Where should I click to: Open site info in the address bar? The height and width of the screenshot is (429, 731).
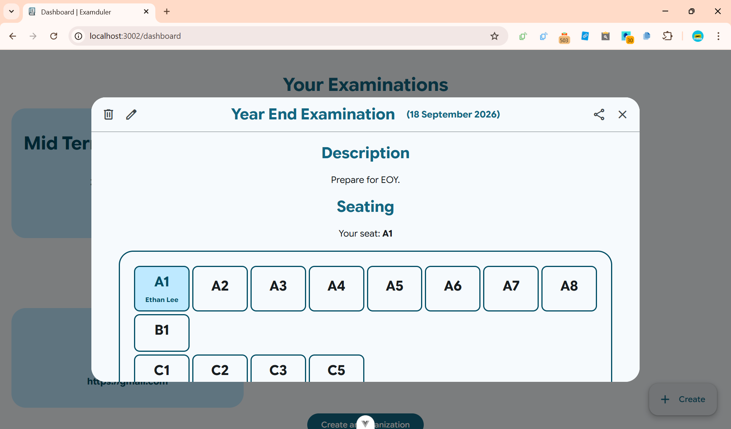pos(78,36)
